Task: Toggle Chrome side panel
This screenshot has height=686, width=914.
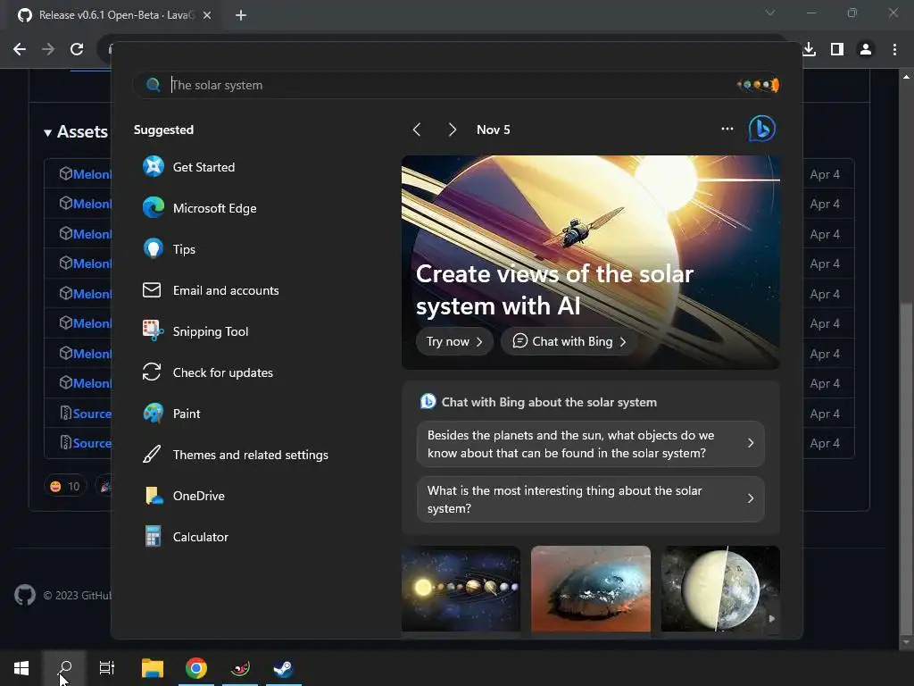Action: pos(837,49)
